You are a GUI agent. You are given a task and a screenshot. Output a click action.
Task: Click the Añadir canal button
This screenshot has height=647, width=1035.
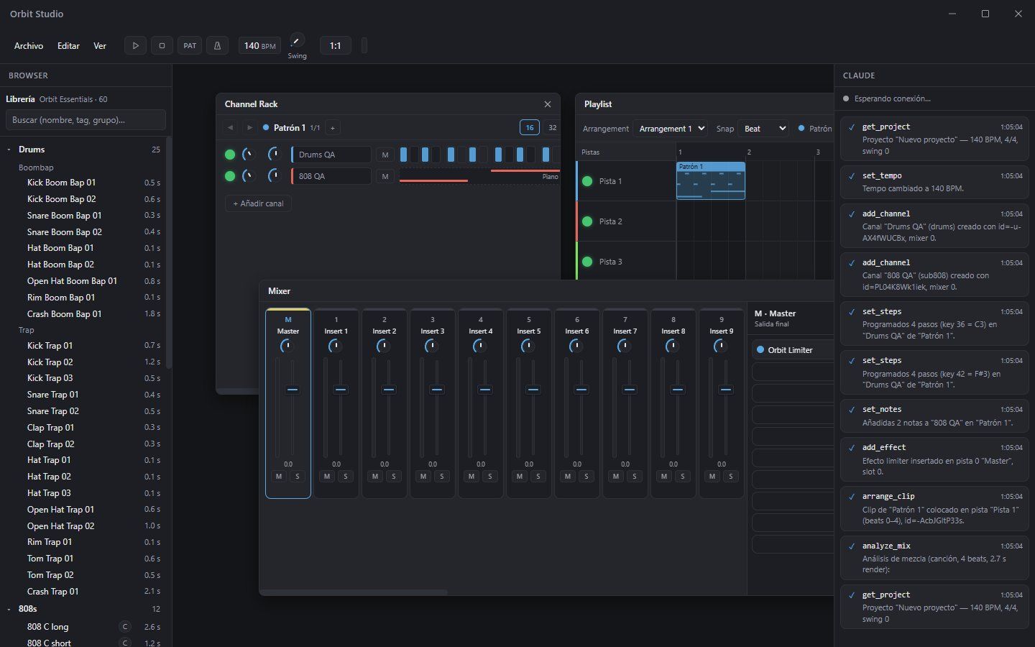[x=258, y=203]
